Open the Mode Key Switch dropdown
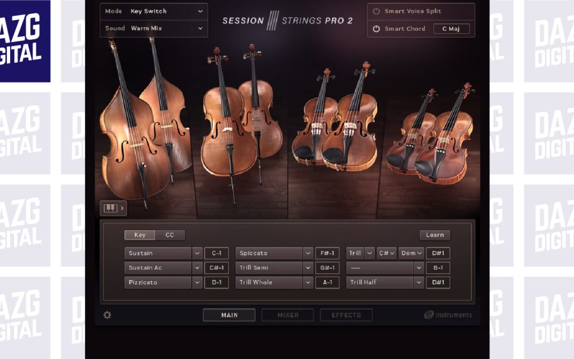 (154, 11)
